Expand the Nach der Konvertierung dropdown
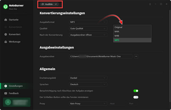The width and height of the screenshot is (171, 110). tap(88, 35)
